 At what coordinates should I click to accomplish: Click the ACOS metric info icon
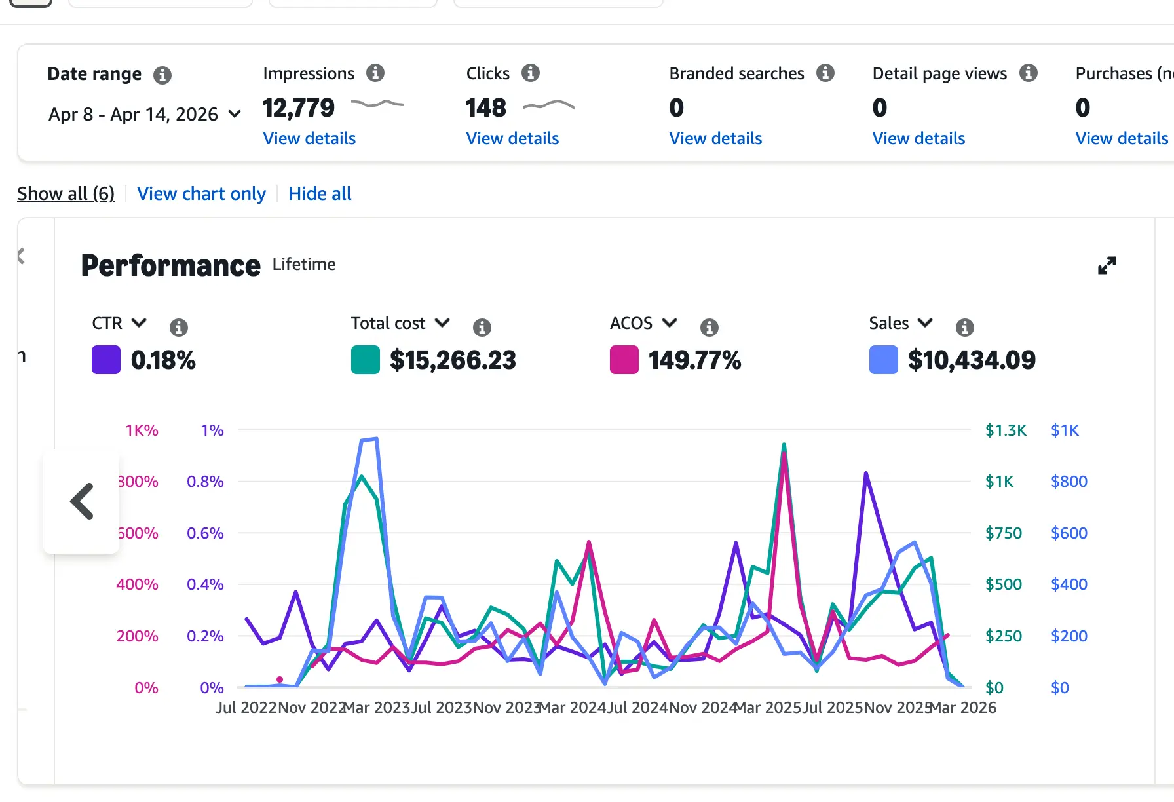[710, 327]
